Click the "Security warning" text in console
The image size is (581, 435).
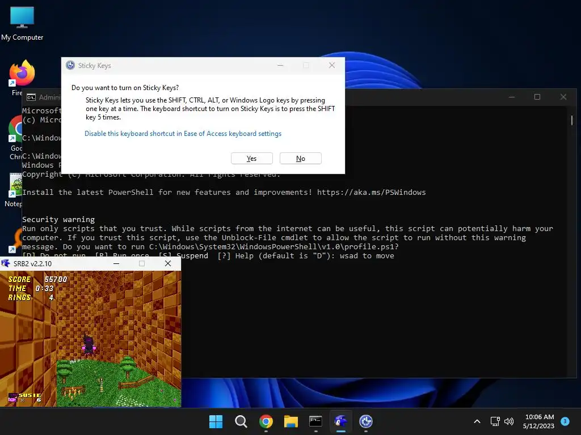pyautogui.click(x=58, y=219)
